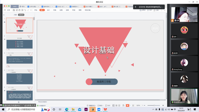199x112 pixels.
Task: Open Tencent Meeting icon on taskbar
Action: click(x=99, y=109)
